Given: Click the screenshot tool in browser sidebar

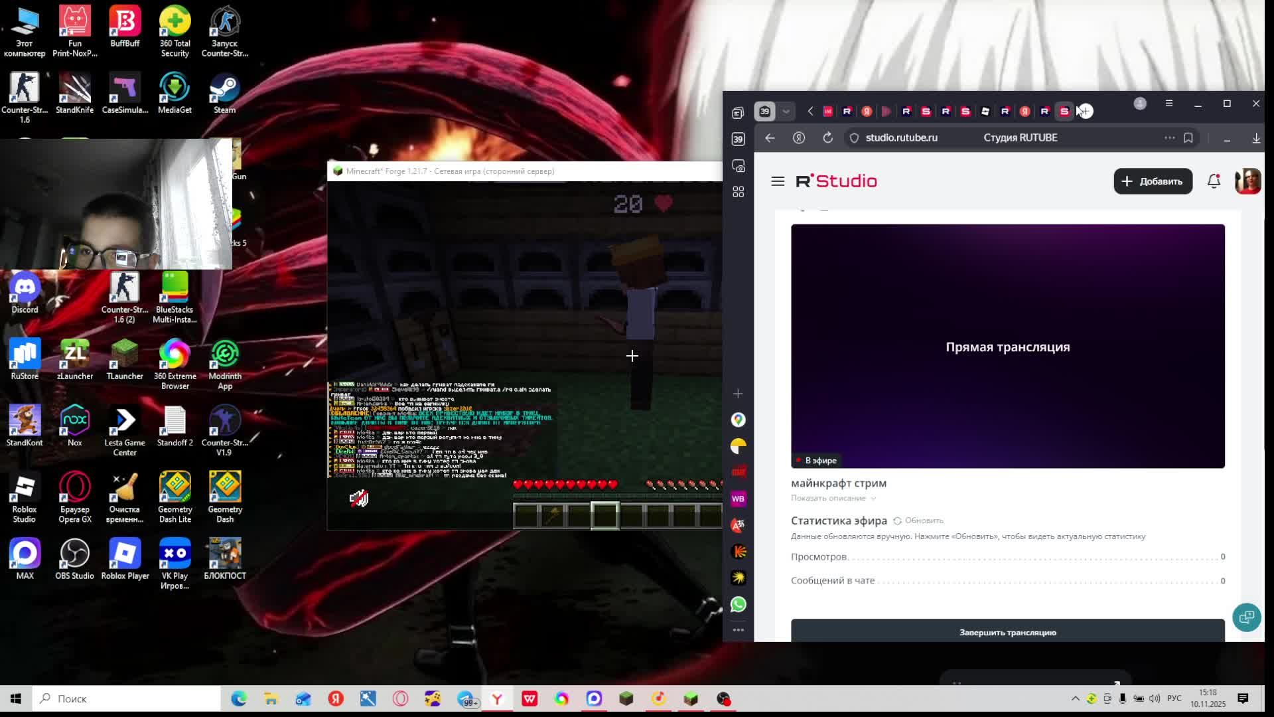Looking at the screenshot, I should [738, 166].
